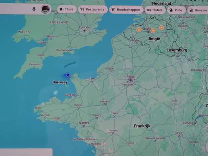The image size is (208, 156).
Task: Tap the Nederland country label
Action: coord(161,4)
